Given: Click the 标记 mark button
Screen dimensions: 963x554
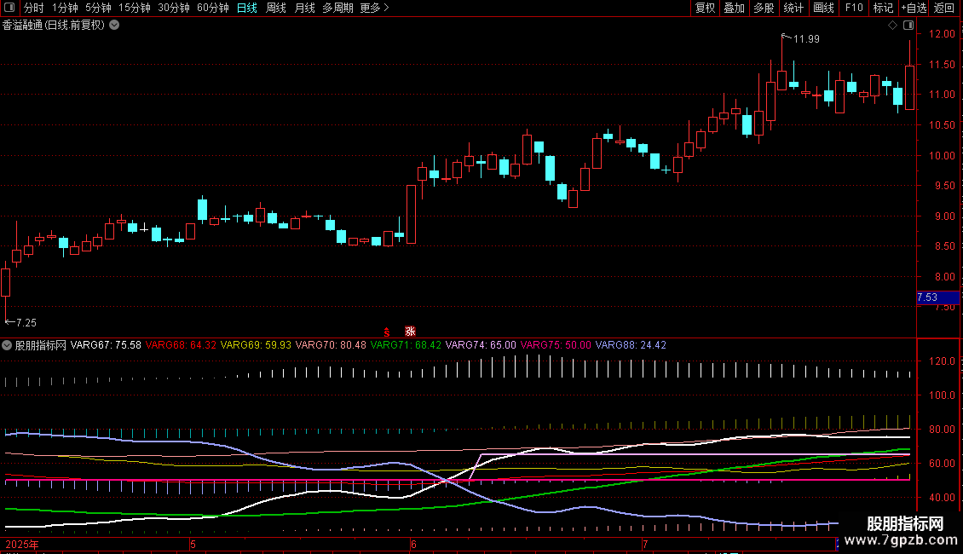Looking at the screenshot, I should (883, 8).
